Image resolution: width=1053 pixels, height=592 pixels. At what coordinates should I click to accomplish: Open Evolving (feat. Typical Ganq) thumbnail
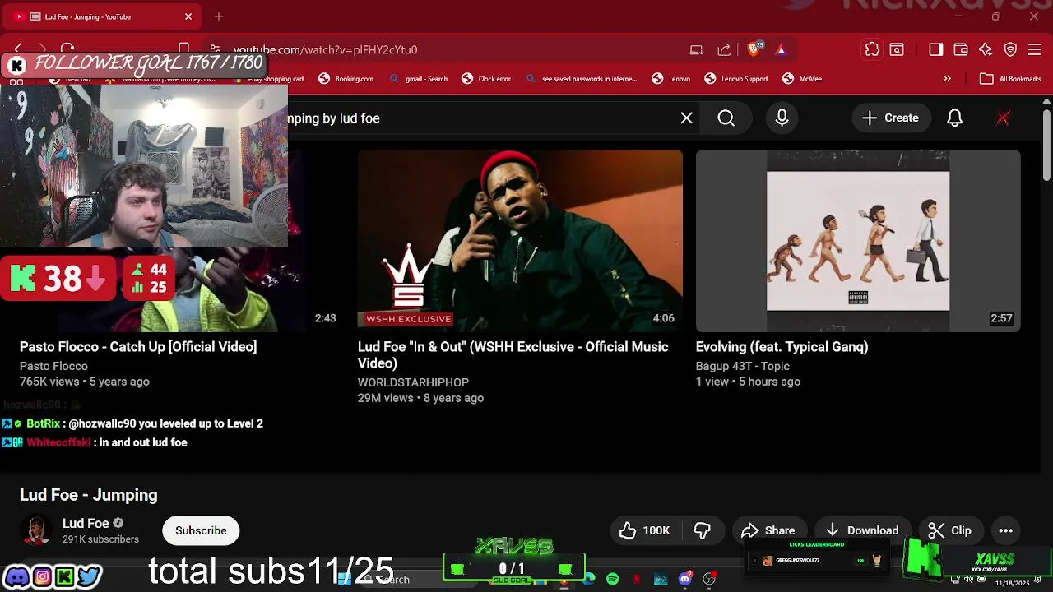pos(858,241)
